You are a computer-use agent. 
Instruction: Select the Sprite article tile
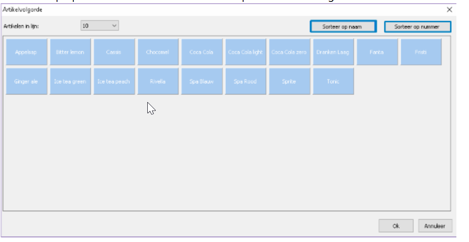pyautogui.click(x=289, y=81)
